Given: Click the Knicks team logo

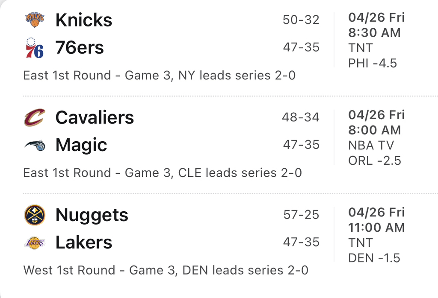Looking at the screenshot, I should (x=35, y=20).
